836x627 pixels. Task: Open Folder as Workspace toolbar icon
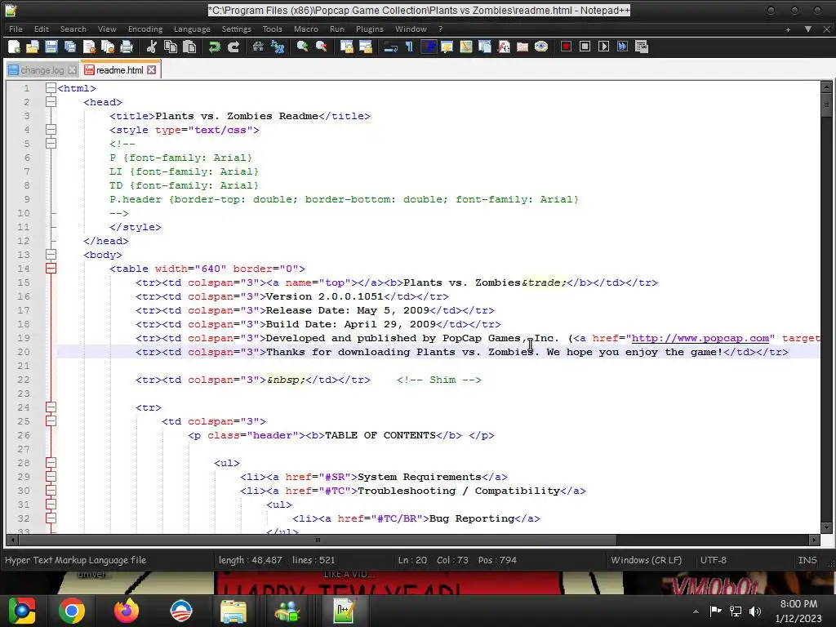coord(522,47)
